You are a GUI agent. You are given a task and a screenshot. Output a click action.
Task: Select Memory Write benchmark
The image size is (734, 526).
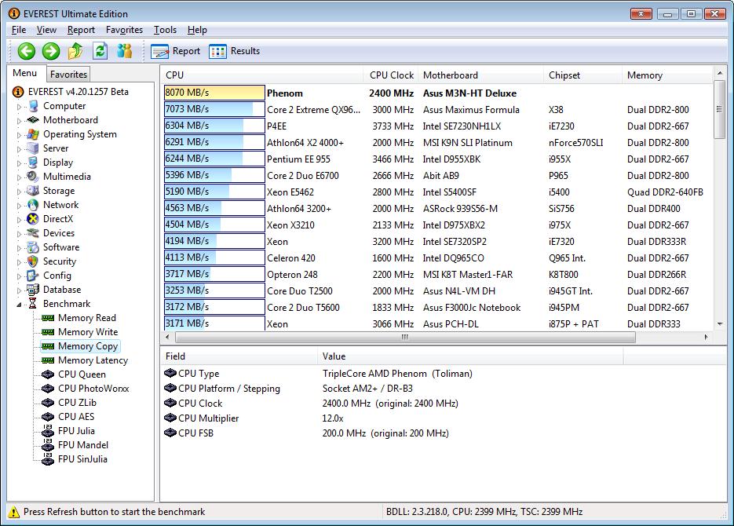tap(88, 332)
